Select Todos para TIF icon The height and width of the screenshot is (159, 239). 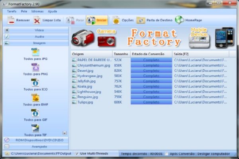coord(35,128)
